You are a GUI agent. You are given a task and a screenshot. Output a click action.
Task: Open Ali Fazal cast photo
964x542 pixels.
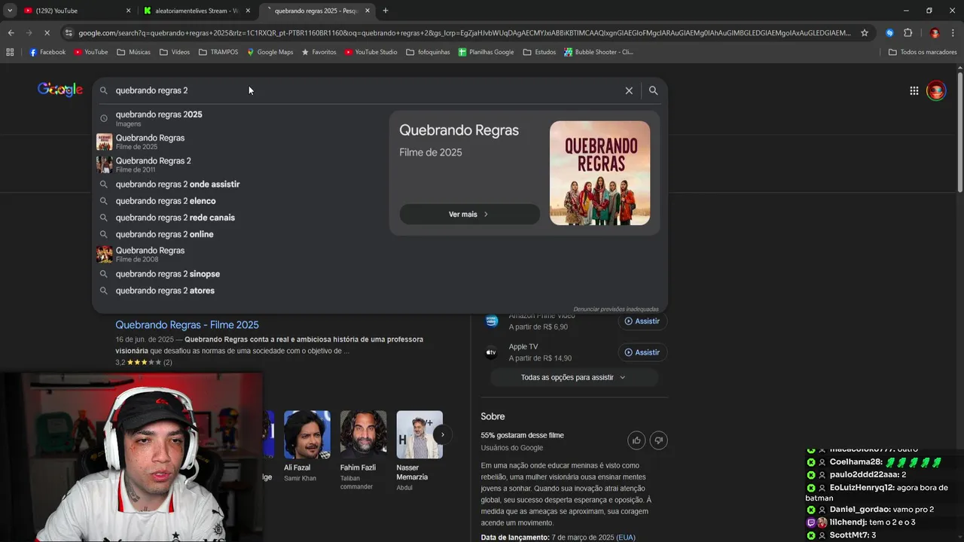[307, 434]
